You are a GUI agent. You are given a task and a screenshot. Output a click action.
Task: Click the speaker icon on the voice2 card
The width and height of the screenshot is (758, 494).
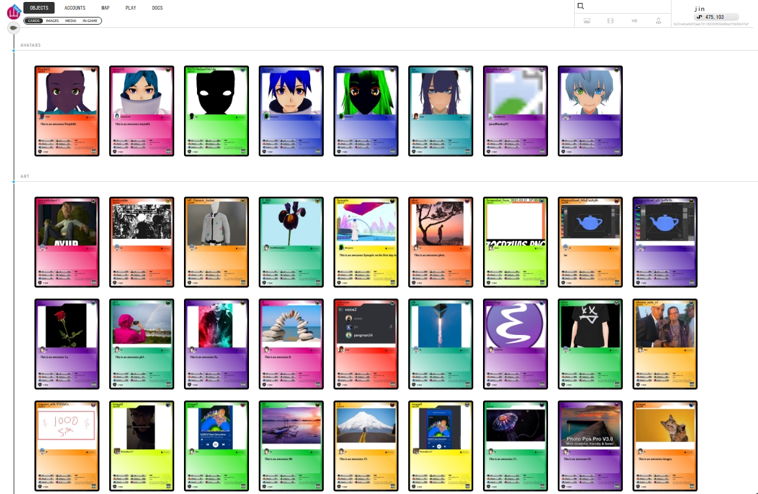point(341,308)
